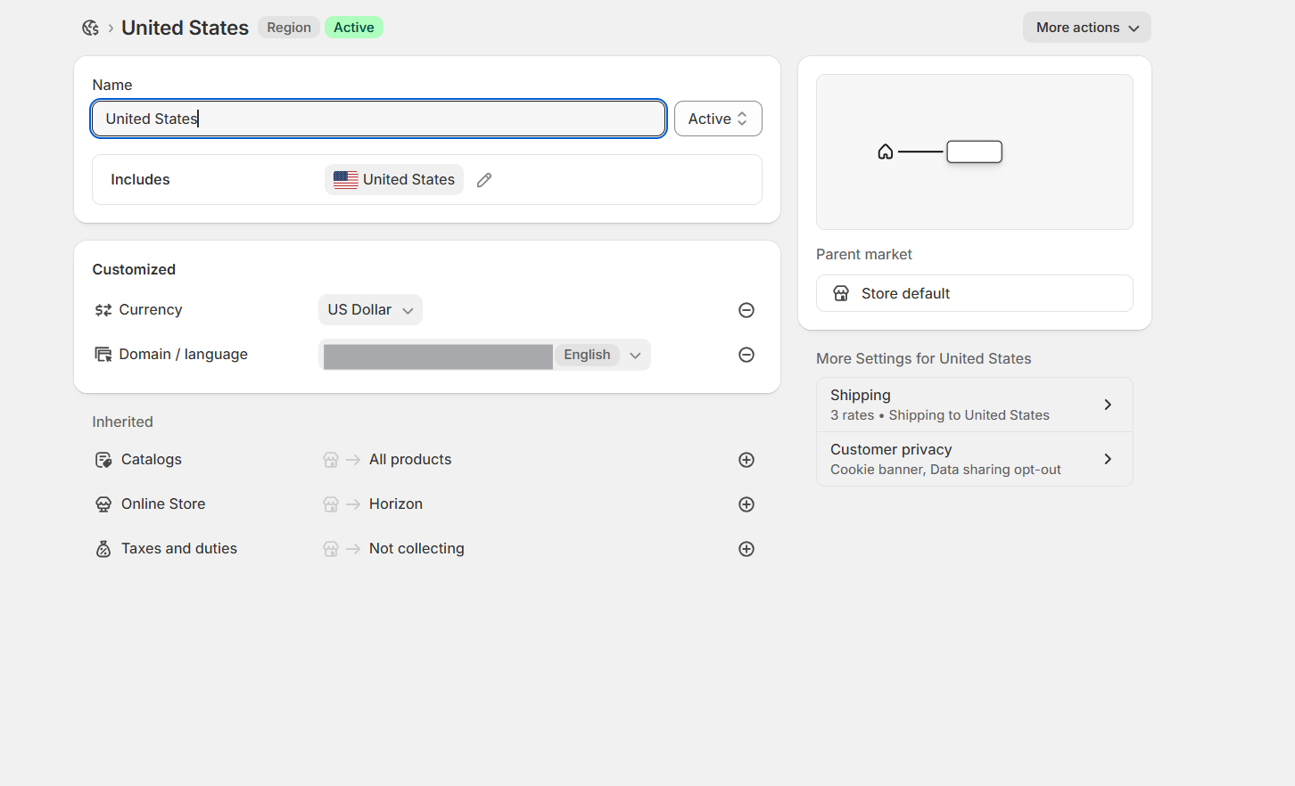1295x786 pixels.
Task: Click the United States flag chip
Action: (394, 180)
